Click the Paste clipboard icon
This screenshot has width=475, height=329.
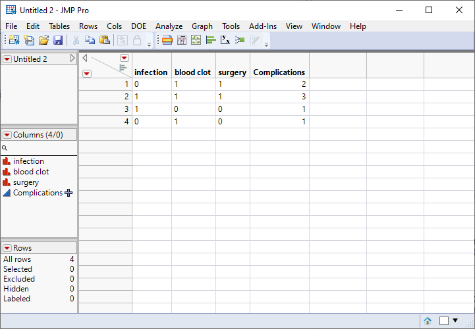[105, 40]
